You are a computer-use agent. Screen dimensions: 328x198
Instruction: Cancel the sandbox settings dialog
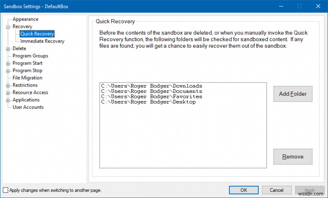coord(276,190)
